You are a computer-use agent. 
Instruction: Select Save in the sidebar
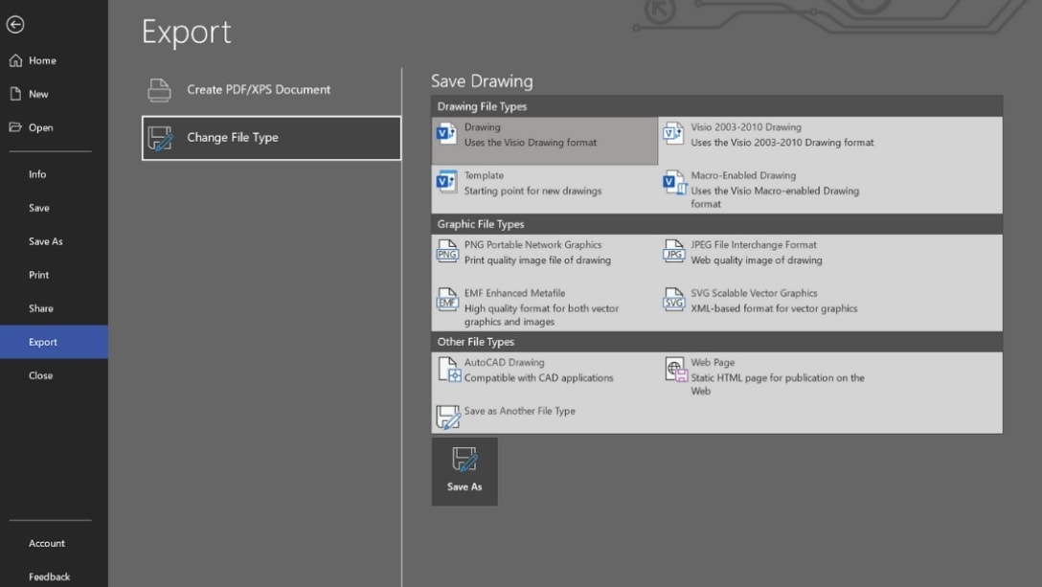[x=54, y=208]
